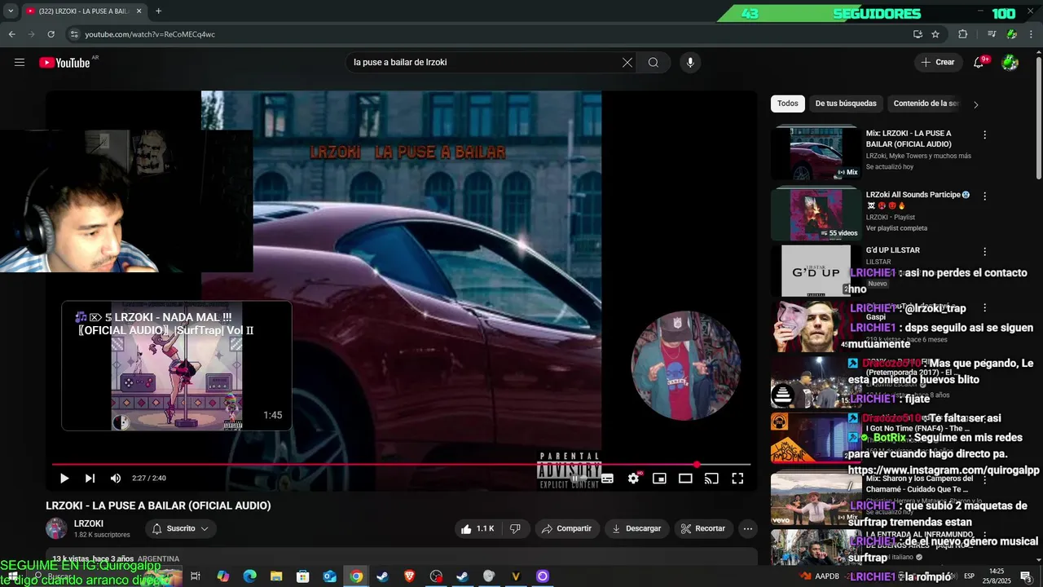Open Outlook from the taskbar
Screen dimensions: 1043x587
[x=329, y=576]
